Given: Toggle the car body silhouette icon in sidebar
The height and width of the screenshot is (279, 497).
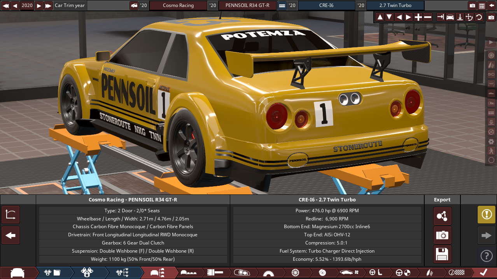Looking at the screenshot, I should point(491,94).
